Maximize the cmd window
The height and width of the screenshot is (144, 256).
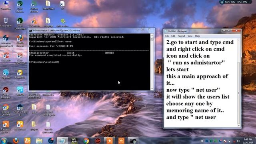pos(142,30)
